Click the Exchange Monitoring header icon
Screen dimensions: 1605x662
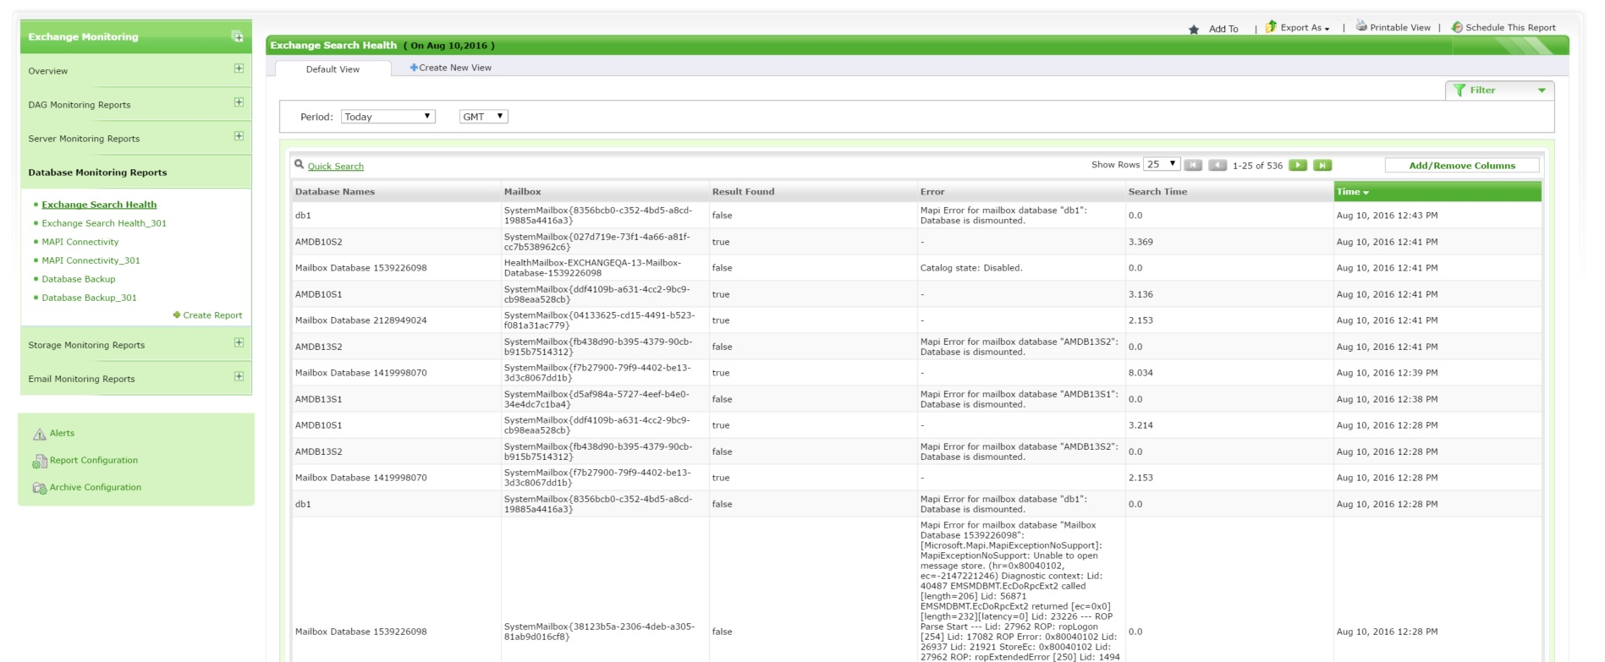pyautogui.click(x=237, y=36)
